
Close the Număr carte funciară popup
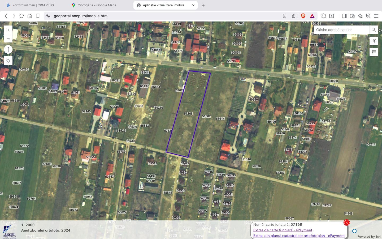click(x=347, y=223)
